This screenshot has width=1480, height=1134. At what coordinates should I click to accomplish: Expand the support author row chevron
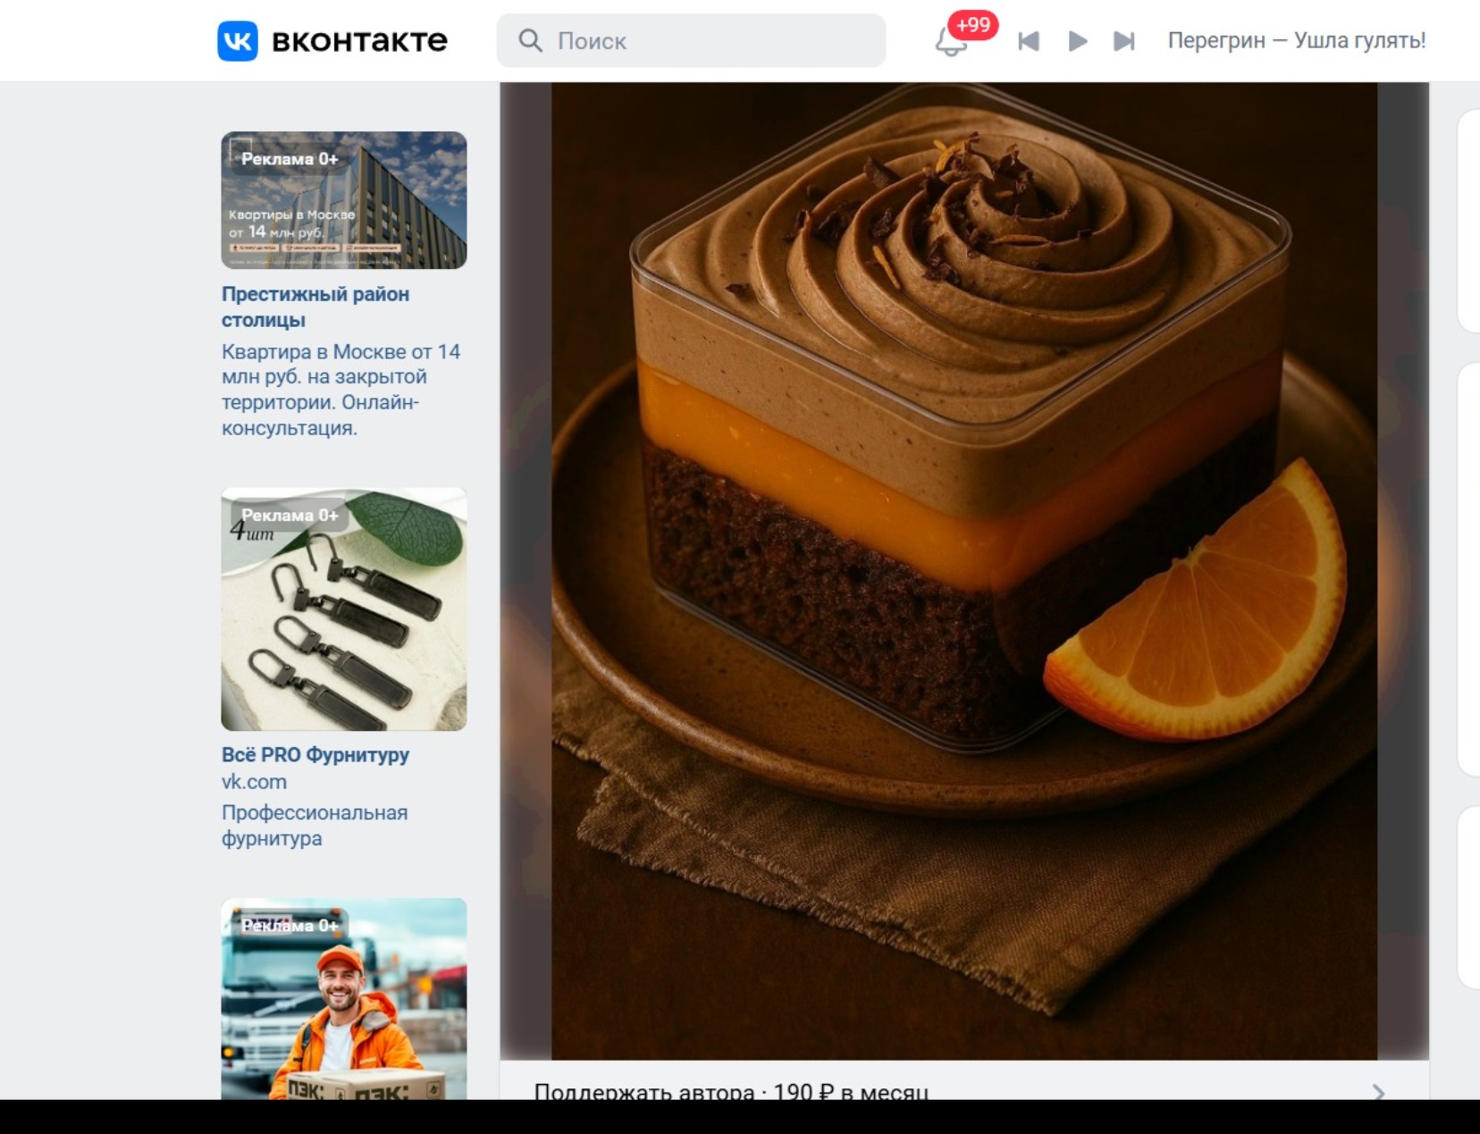pyautogui.click(x=1378, y=1092)
